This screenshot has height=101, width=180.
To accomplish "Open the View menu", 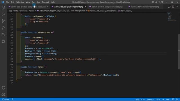I will click(28, 2).
